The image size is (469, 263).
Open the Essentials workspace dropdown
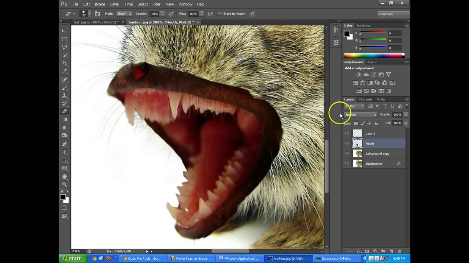pos(394,14)
